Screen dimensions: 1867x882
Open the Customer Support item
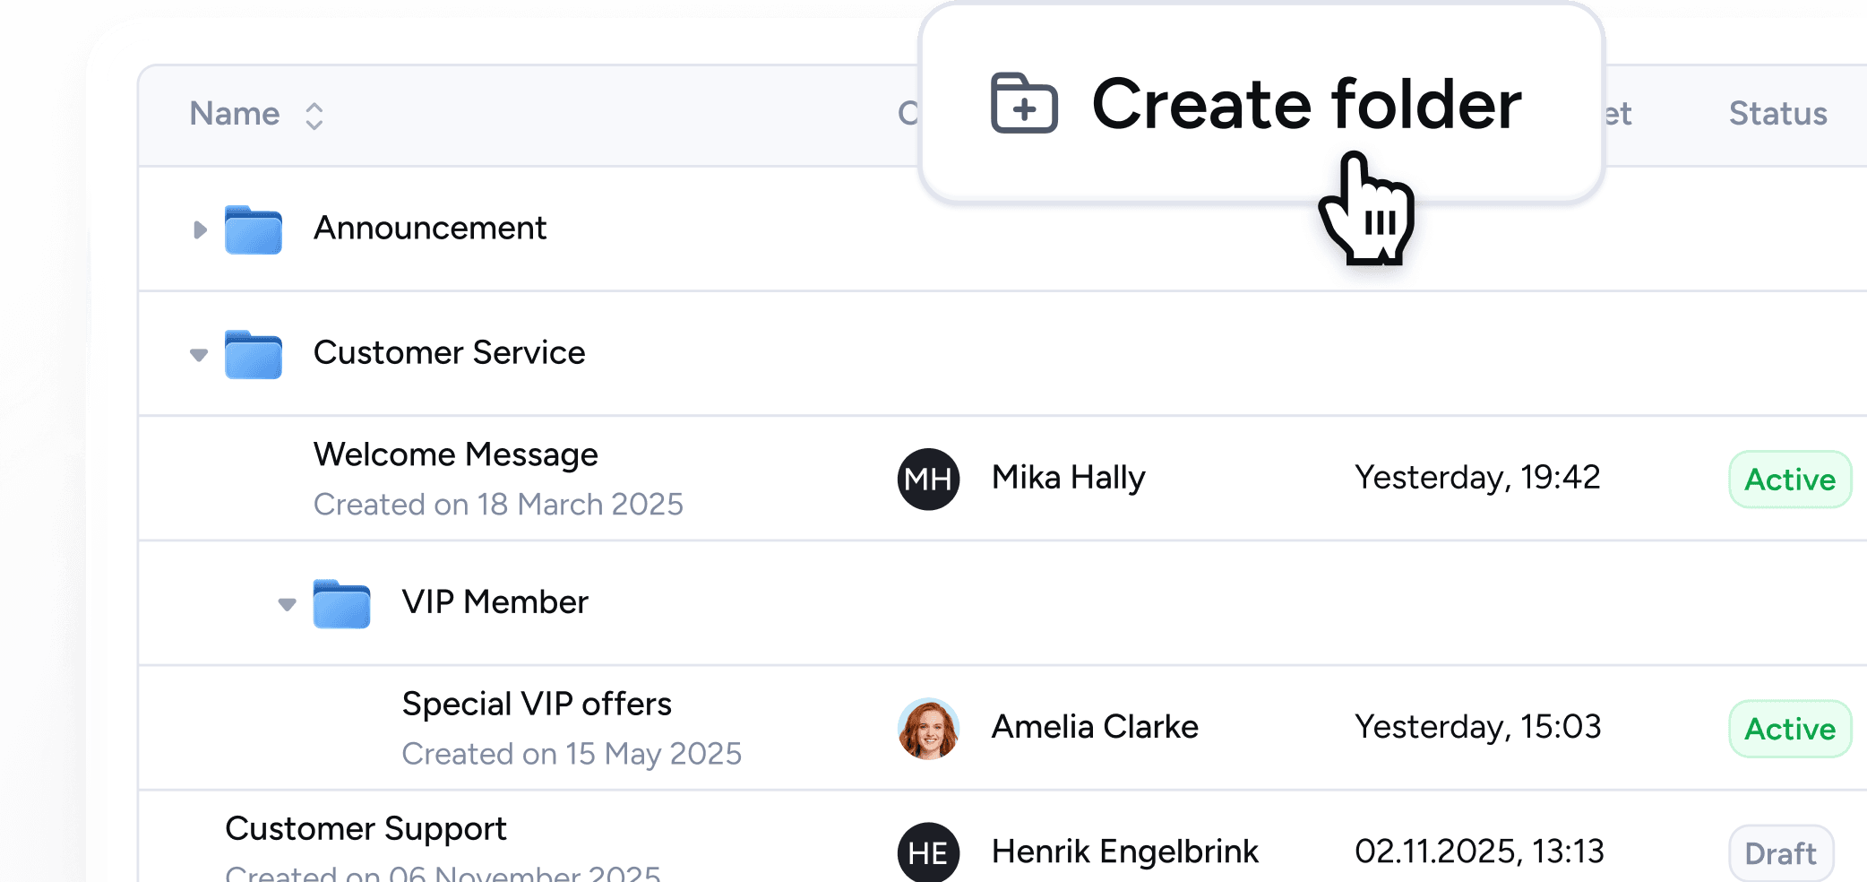366,829
